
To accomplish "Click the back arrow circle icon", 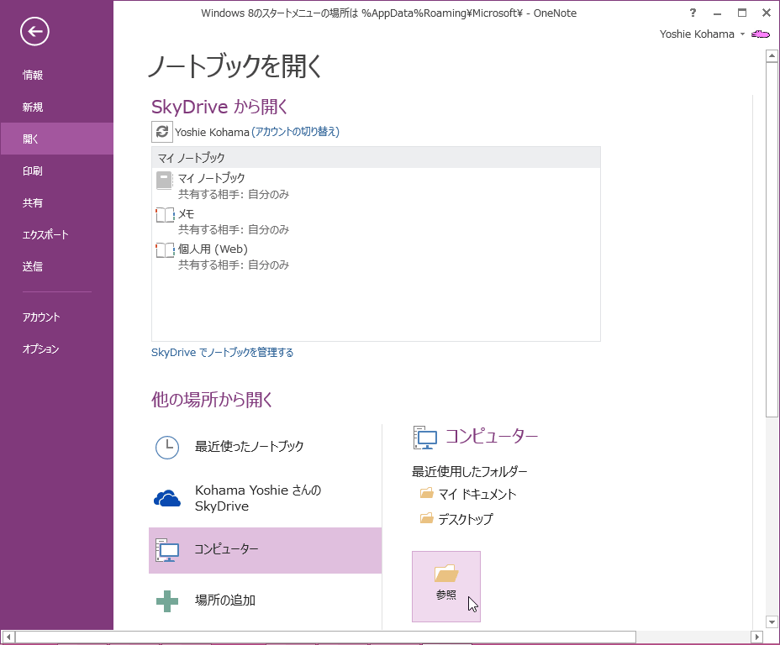I will [34, 31].
